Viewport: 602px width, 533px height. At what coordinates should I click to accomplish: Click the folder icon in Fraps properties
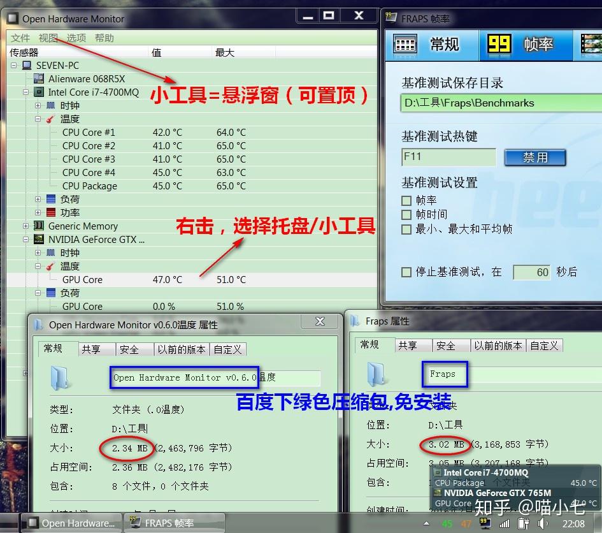click(x=376, y=374)
